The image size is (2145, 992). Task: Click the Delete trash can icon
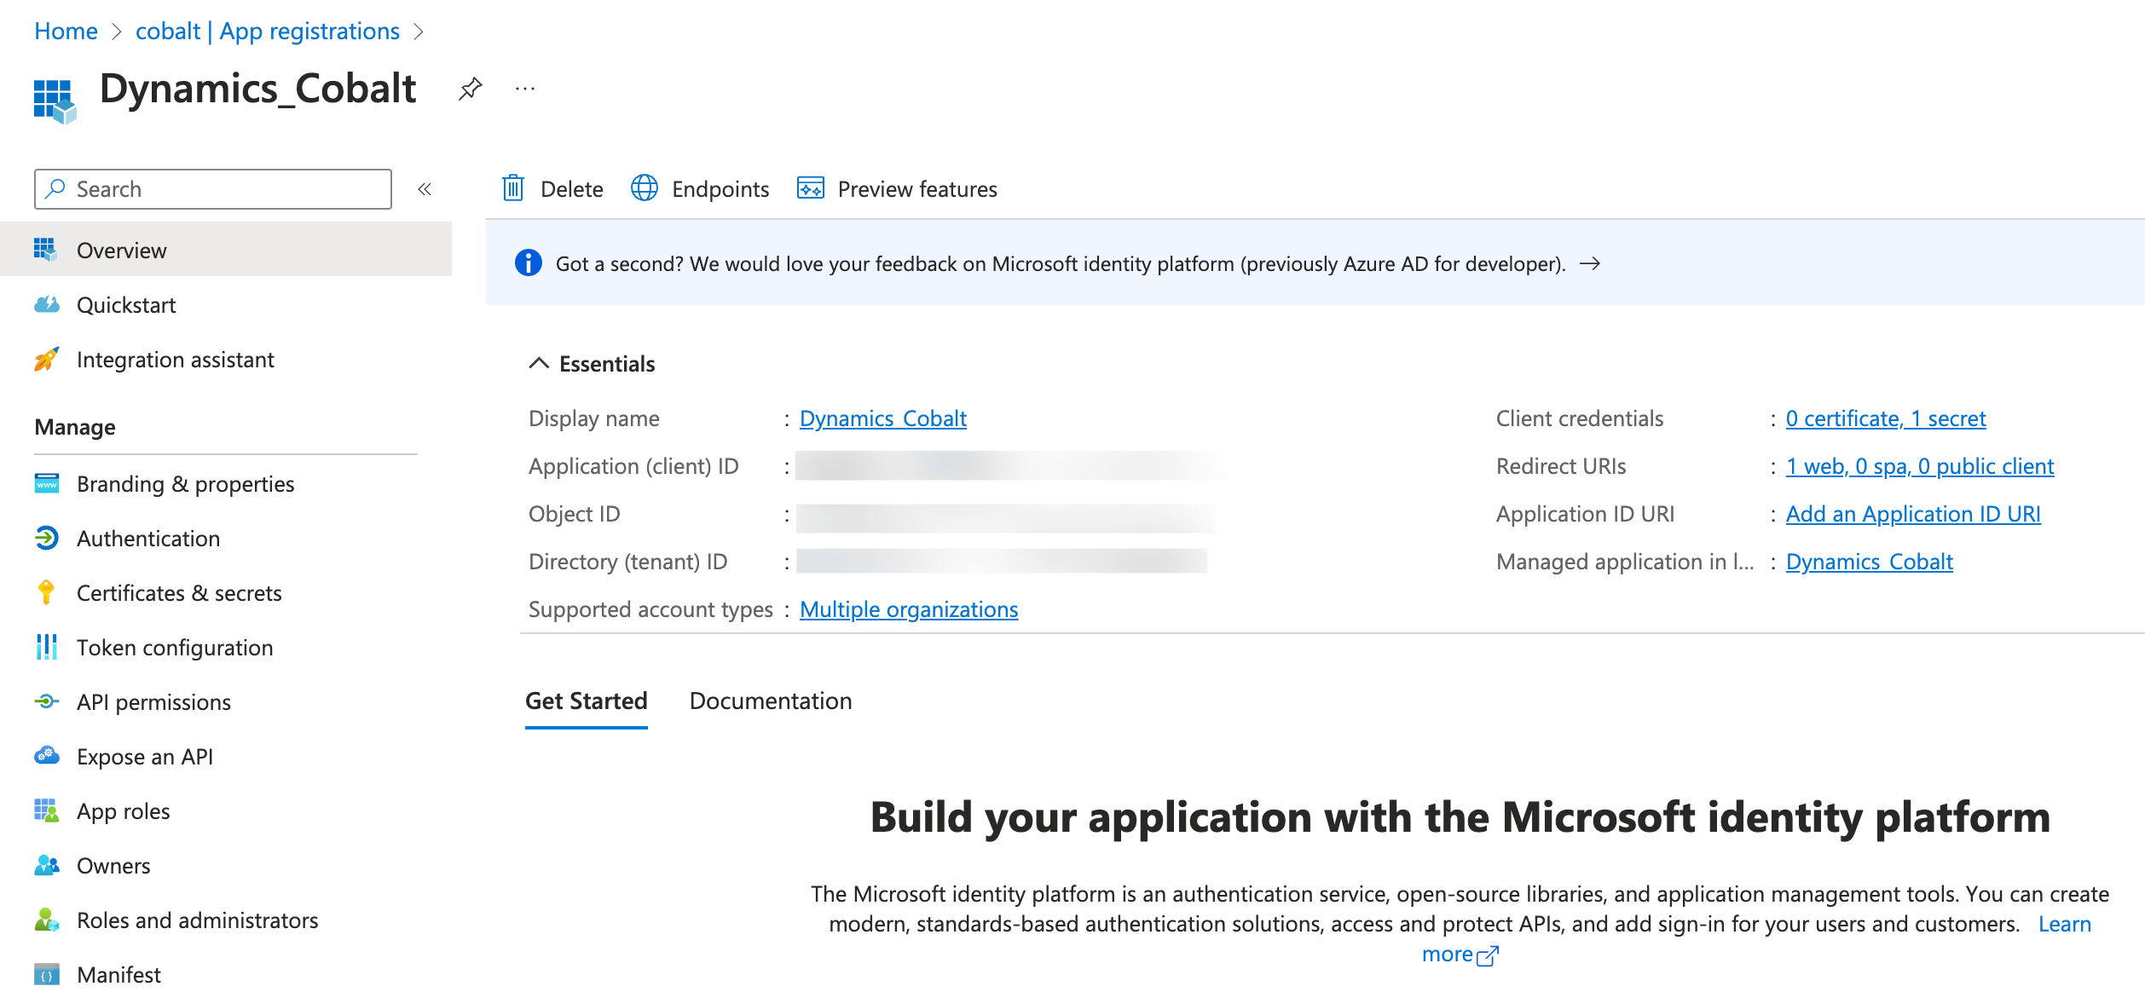pos(513,188)
